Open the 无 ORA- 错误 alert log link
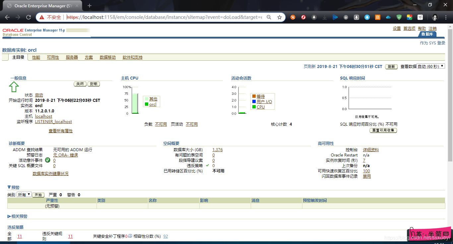The width and height of the screenshot is (453, 244). click(65, 155)
